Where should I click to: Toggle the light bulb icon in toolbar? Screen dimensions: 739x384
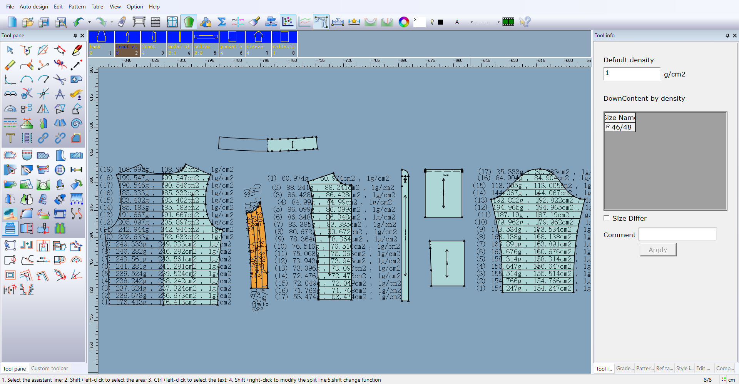click(x=432, y=22)
